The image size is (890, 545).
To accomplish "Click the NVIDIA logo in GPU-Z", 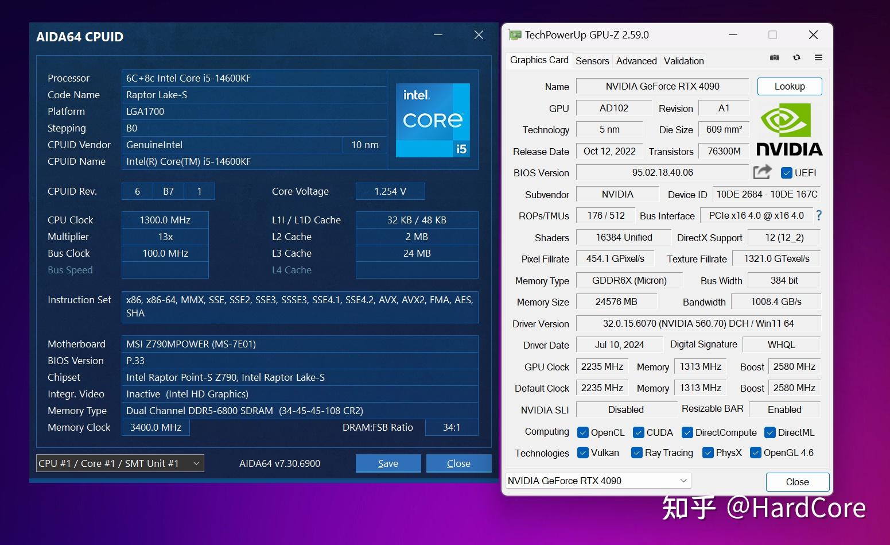I will coord(789,130).
